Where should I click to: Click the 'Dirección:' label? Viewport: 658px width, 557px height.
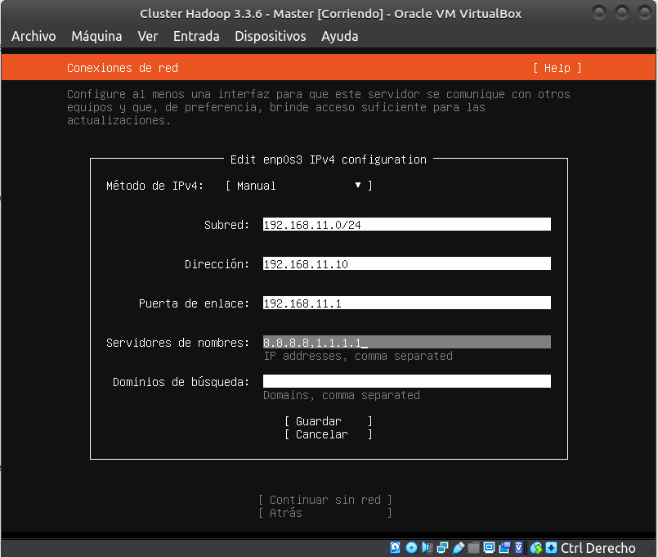click(x=217, y=264)
